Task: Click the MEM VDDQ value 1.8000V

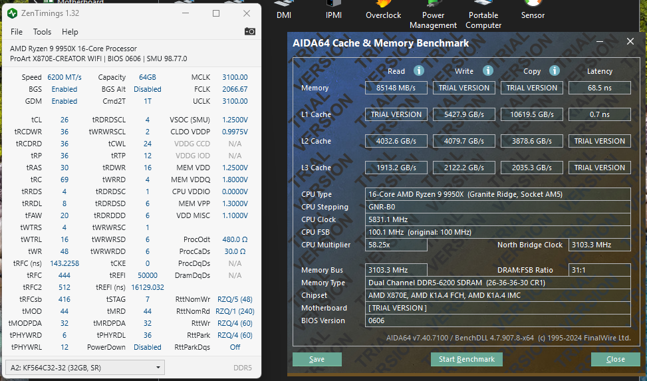Action: (x=235, y=180)
